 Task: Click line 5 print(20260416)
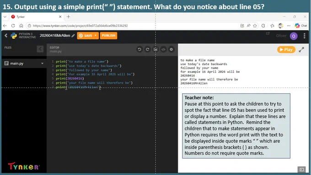[x=70, y=78]
